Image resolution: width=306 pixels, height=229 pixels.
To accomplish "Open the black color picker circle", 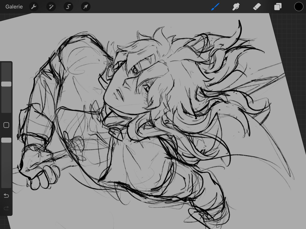I will click(299, 7).
